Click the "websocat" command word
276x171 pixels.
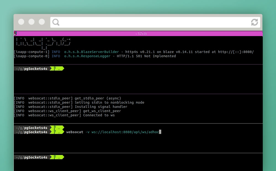pyautogui.click(x=75, y=132)
